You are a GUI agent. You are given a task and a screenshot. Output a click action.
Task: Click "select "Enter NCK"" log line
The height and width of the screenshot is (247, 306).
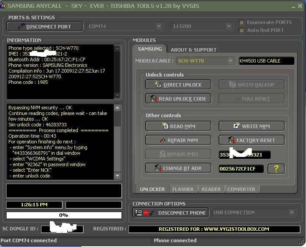tap(31, 170)
